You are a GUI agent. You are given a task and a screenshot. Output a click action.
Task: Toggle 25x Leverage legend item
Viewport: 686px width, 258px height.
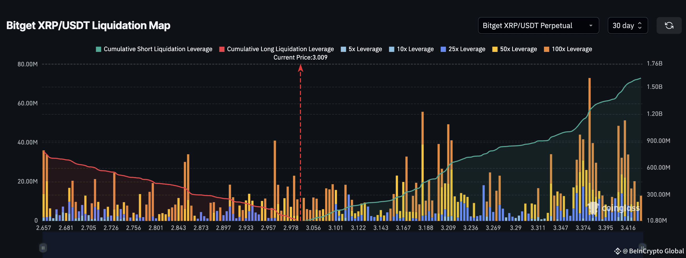[x=463, y=49]
